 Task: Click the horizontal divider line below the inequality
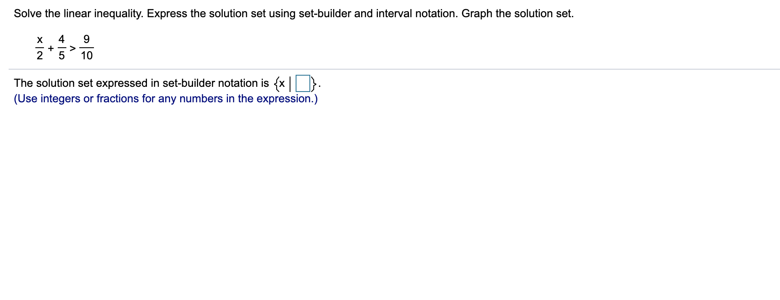point(388,69)
